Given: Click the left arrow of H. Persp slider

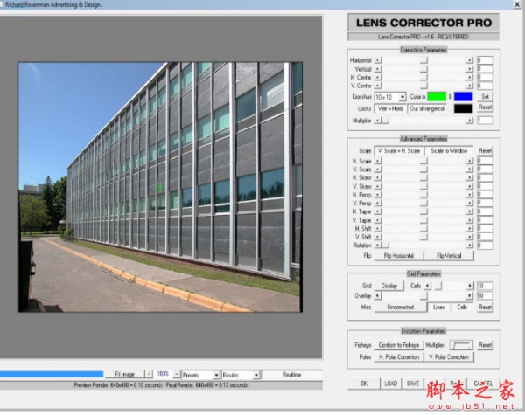Looking at the screenshot, I should pyautogui.click(x=378, y=195).
